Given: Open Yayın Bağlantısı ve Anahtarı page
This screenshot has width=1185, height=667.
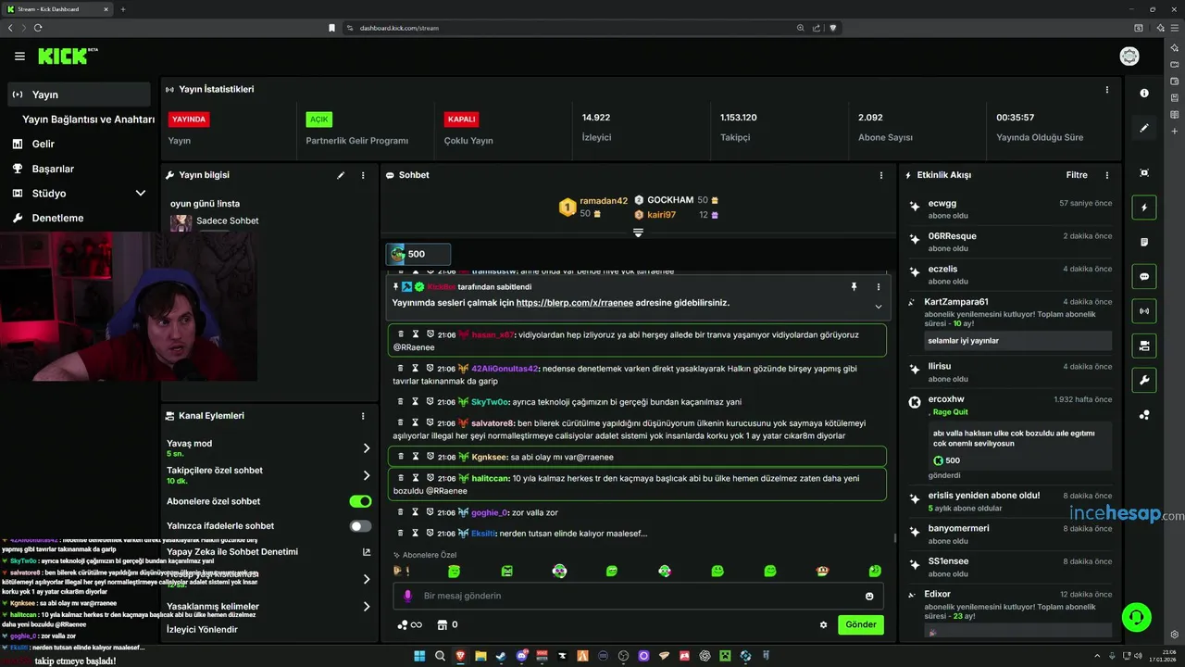Looking at the screenshot, I should pyautogui.click(x=88, y=120).
